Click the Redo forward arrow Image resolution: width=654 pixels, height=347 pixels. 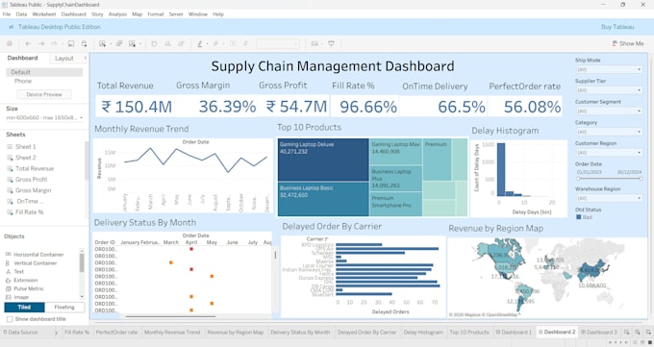click(x=41, y=43)
